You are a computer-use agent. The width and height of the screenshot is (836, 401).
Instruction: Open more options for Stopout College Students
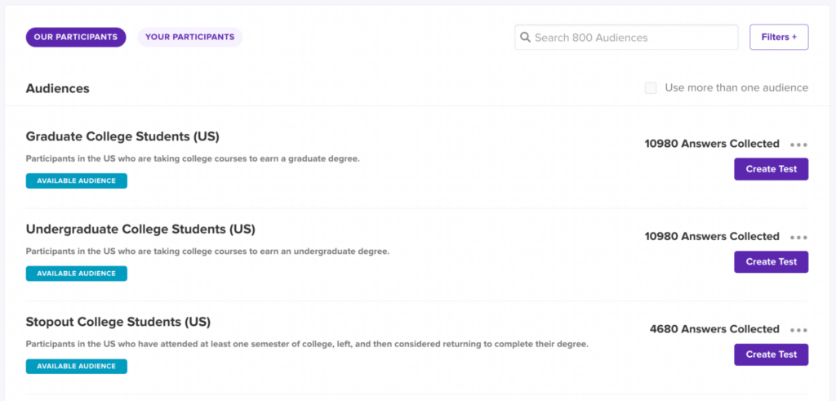click(x=798, y=330)
